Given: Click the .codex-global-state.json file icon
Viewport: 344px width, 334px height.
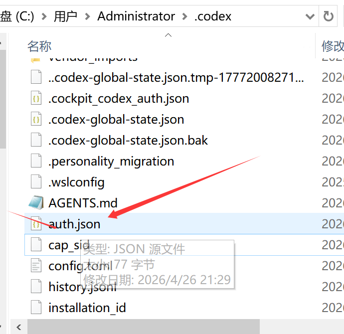Looking at the screenshot, I should 36,119.
